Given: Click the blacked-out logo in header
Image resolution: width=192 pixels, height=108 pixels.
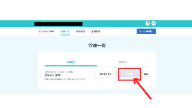Looking at the screenshot, I should (x=58, y=24).
